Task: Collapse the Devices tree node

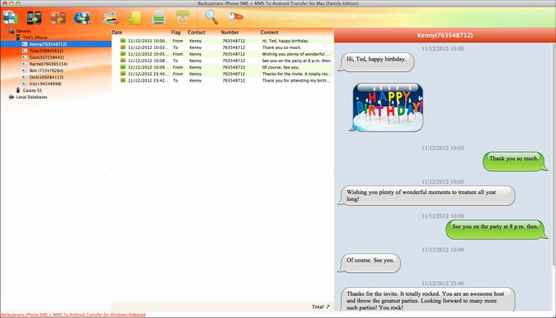Action: pos(4,31)
